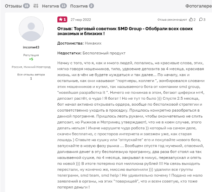Image resolution: width=212 pixels, height=192 pixels.
Task: Open the income43 user profile link
Action: click(x=31, y=47)
